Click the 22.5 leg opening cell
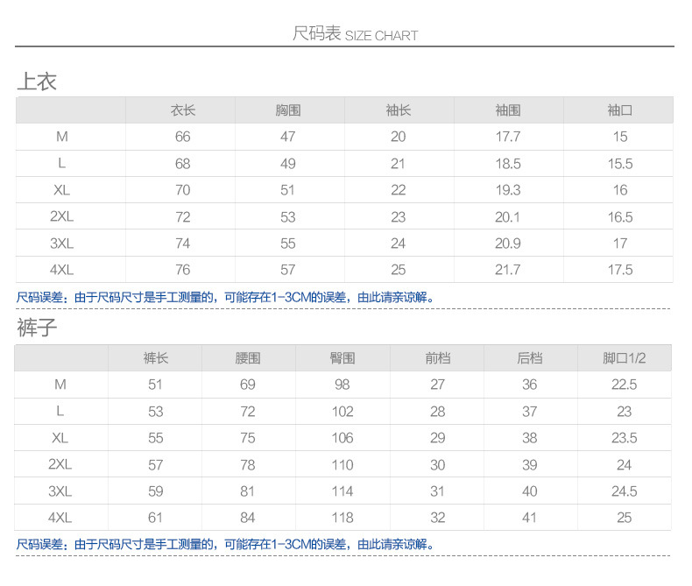692x586 pixels. [x=624, y=385]
